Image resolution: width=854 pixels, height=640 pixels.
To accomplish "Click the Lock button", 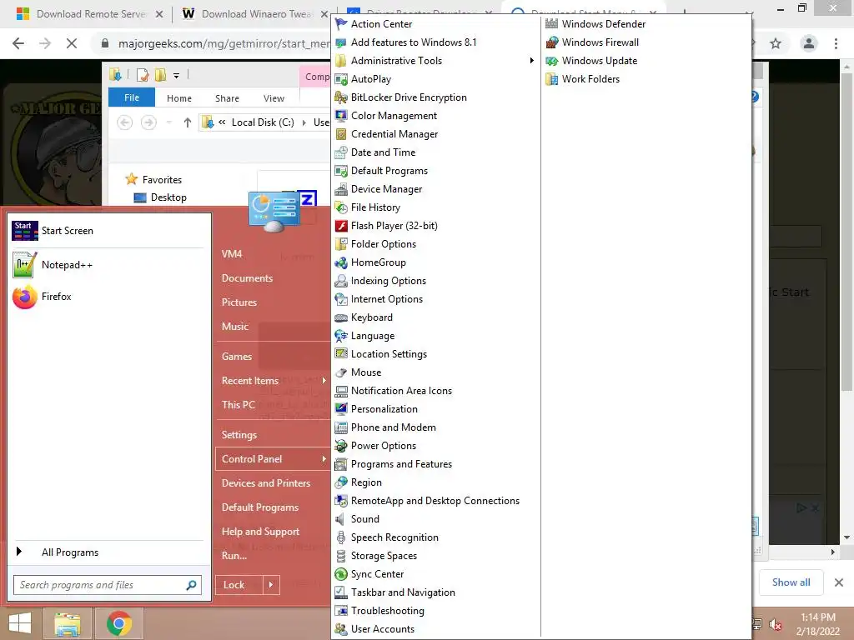I will pyautogui.click(x=239, y=585).
